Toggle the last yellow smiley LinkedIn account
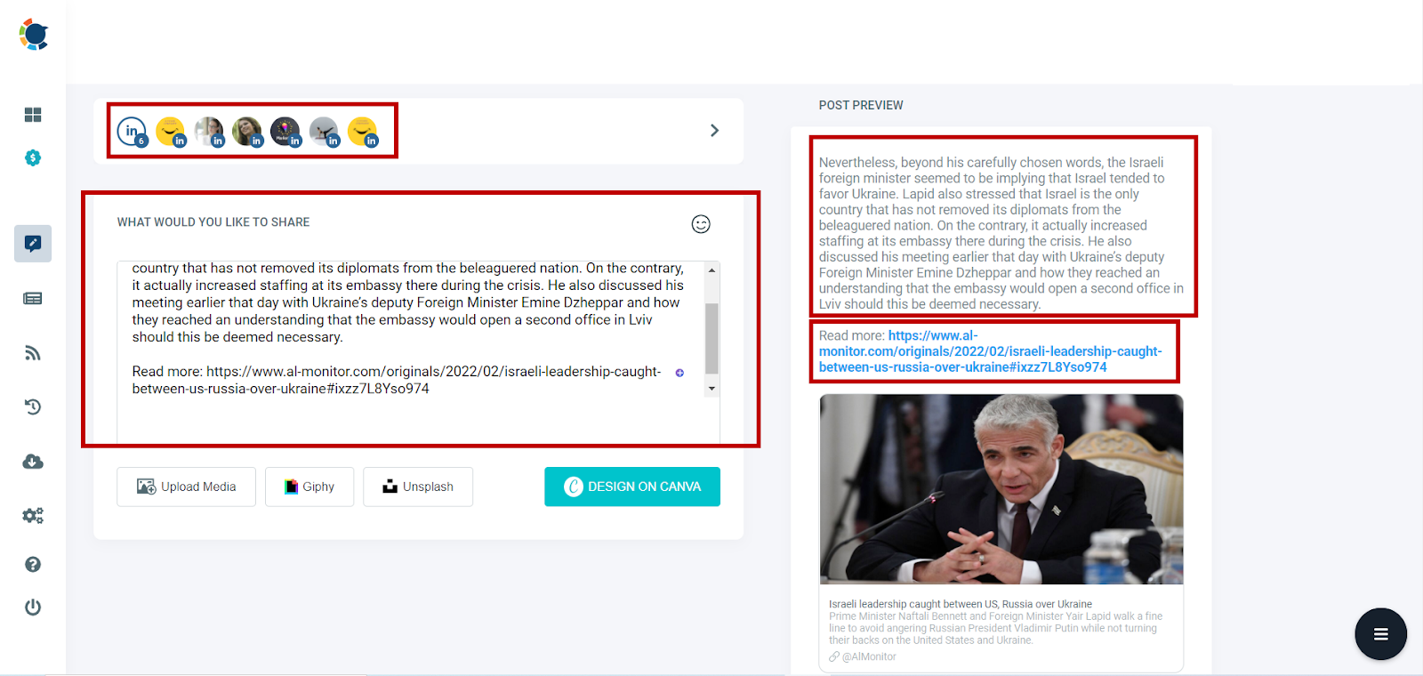This screenshot has width=1423, height=676. (363, 132)
